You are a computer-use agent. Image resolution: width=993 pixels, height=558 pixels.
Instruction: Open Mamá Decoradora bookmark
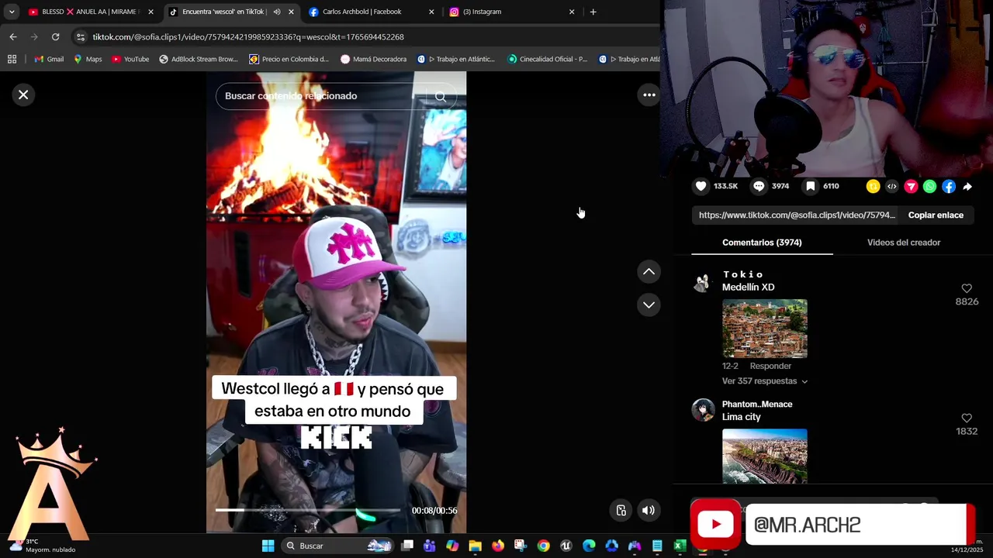373,59
